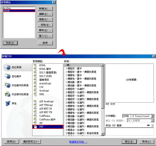Click the 附加 CSS 檔案 list box
This screenshot has width=156, height=146.
pos(129,132)
